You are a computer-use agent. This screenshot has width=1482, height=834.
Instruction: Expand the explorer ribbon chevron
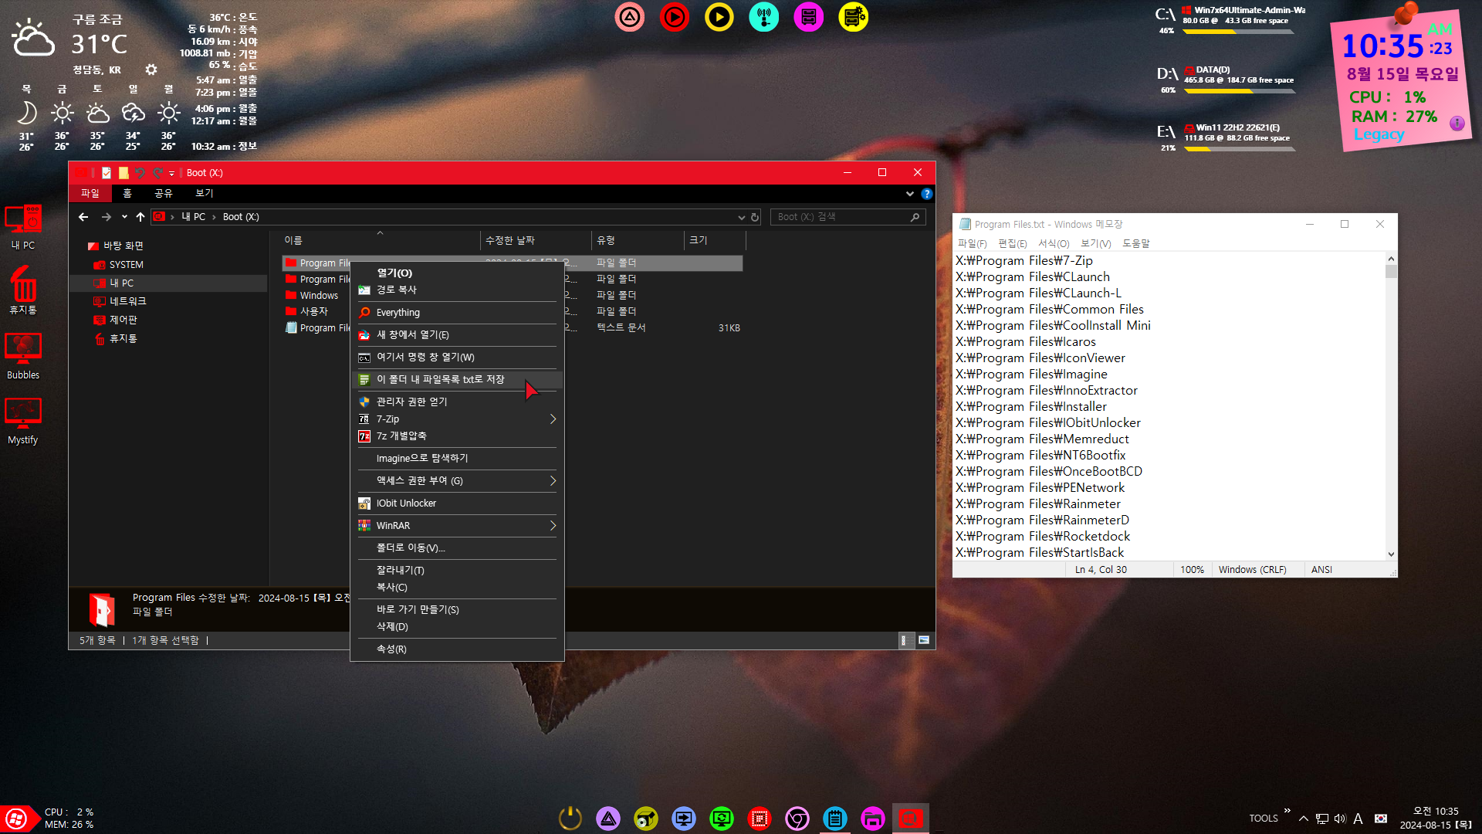[x=909, y=194]
